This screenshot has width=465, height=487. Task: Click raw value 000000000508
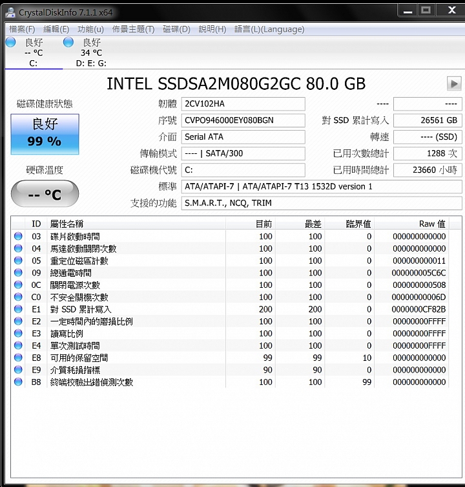419,285
